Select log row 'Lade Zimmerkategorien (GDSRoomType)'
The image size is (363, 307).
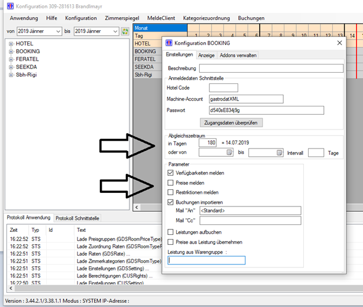pyautogui.click(x=85, y=261)
